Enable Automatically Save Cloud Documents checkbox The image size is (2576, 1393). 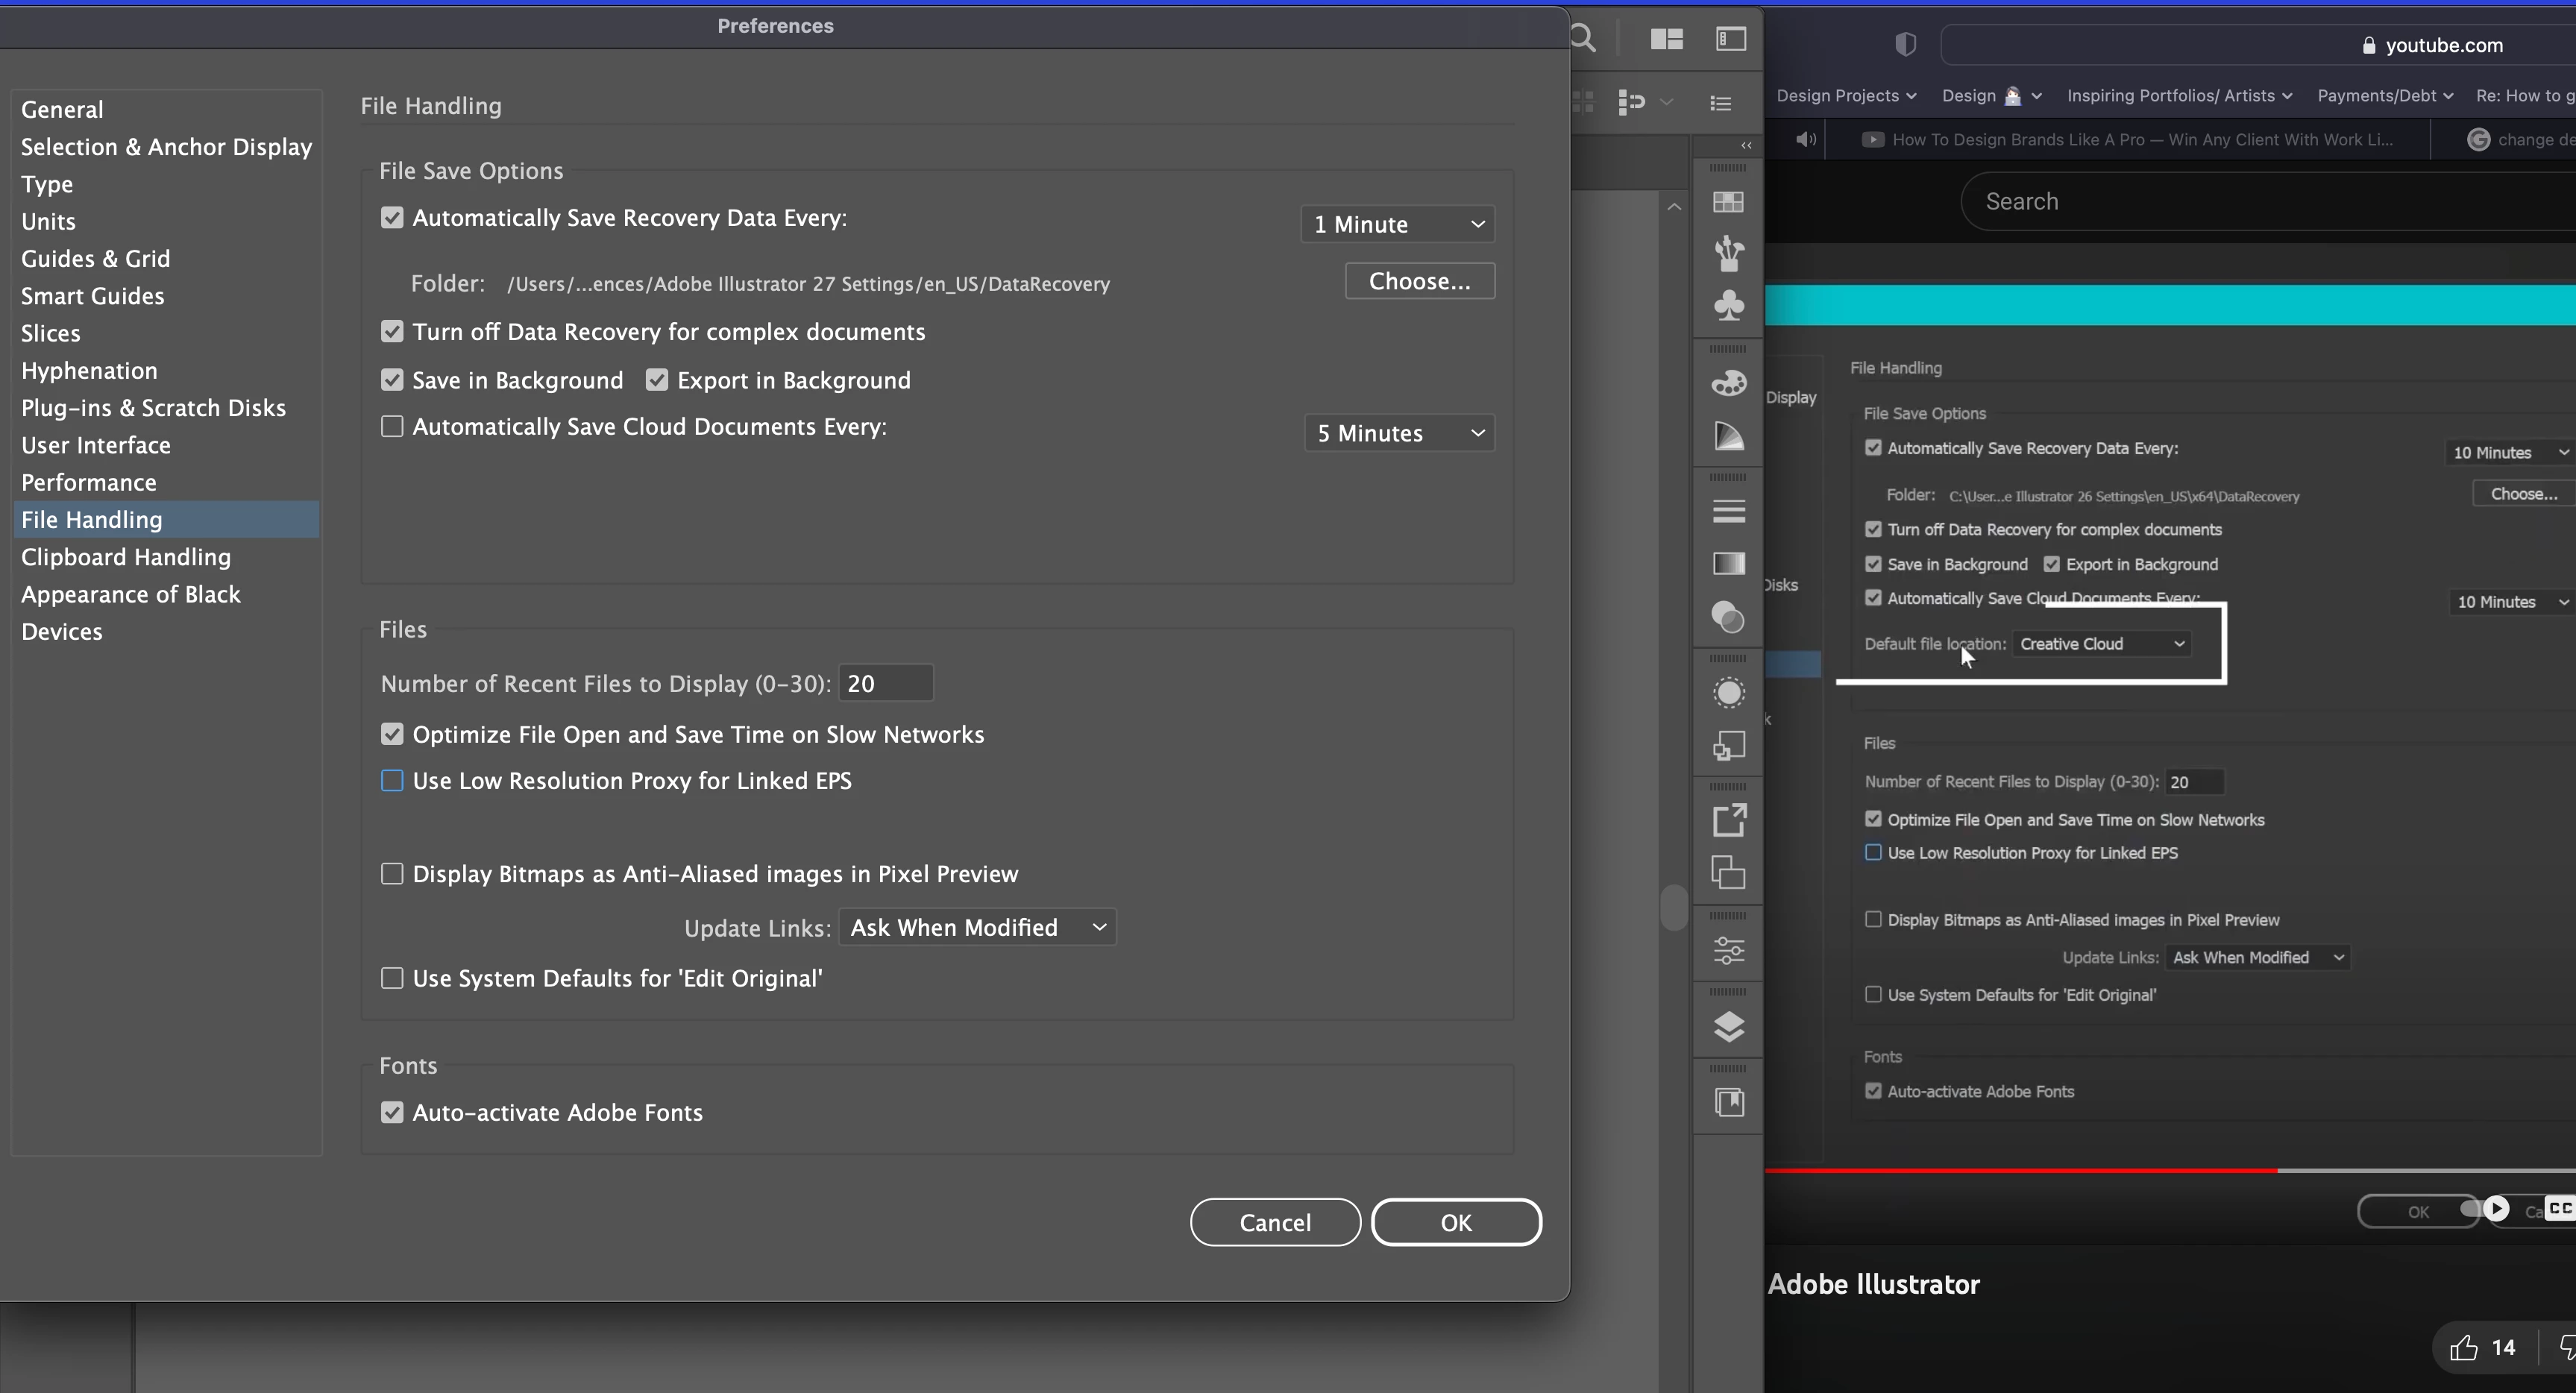(392, 427)
